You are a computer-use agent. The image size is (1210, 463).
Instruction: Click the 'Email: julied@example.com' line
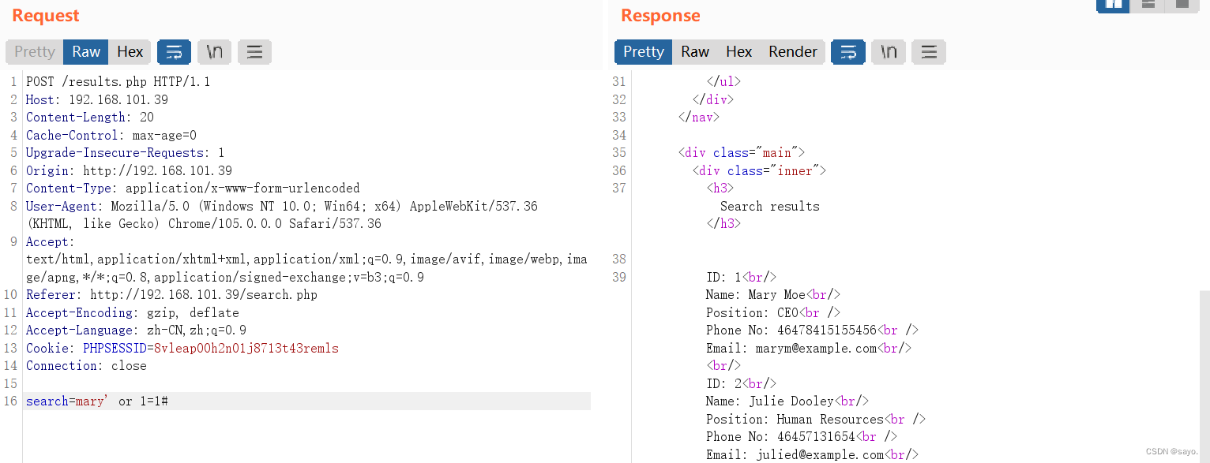click(813, 455)
